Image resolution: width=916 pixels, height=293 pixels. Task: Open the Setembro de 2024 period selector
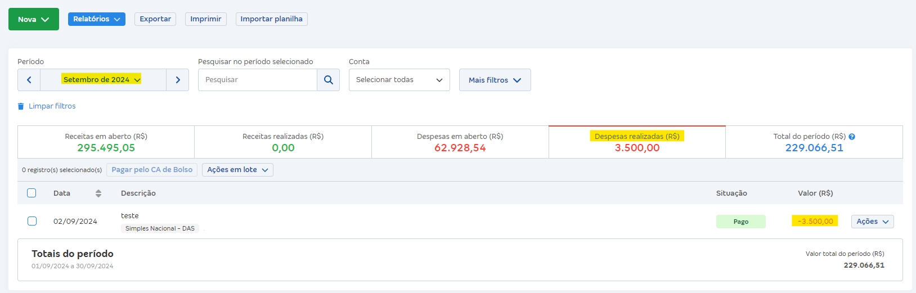pos(103,80)
